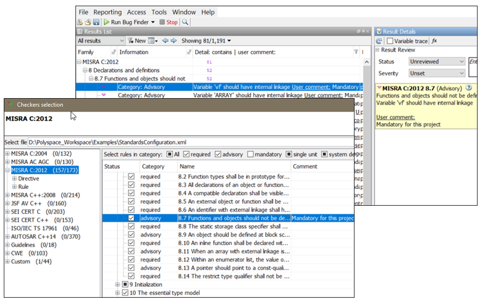
Task: Expand the AUTOSAR C++14 tree node
Action: coord(8,236)
